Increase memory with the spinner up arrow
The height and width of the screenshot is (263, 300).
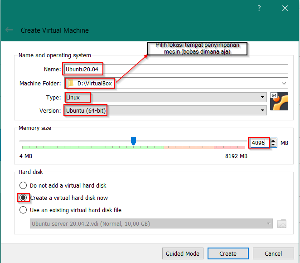tap(273, 141)
